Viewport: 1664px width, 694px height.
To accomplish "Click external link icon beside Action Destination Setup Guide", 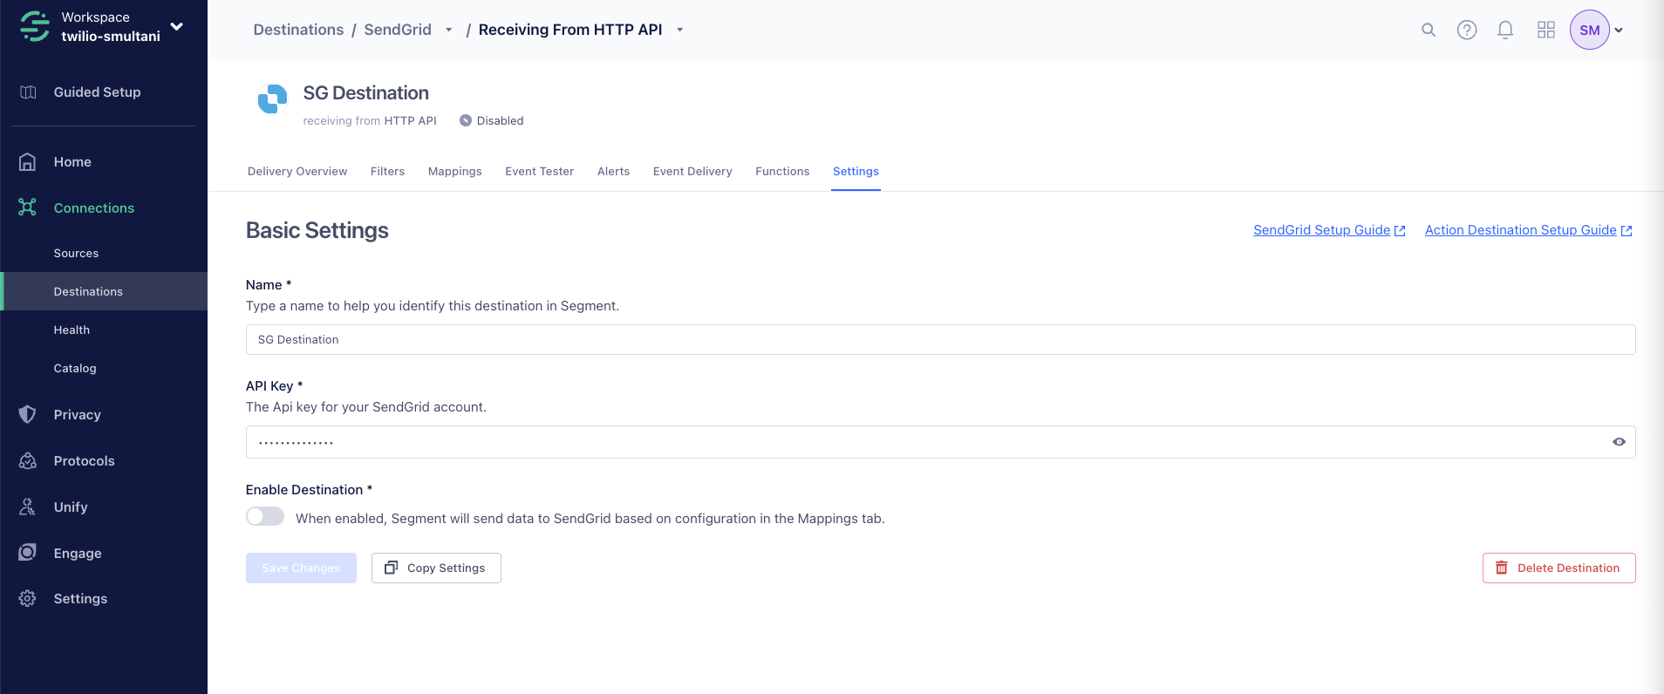I will tap(1626, 231).
